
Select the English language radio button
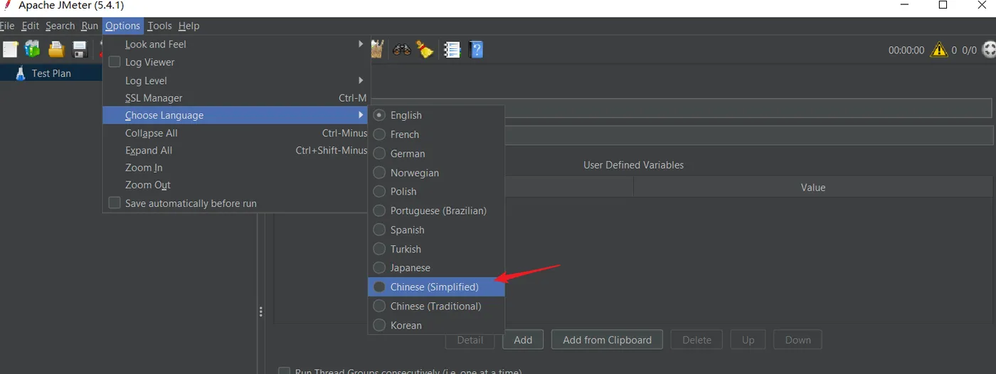pyautogui.click(x=379, y=115)
